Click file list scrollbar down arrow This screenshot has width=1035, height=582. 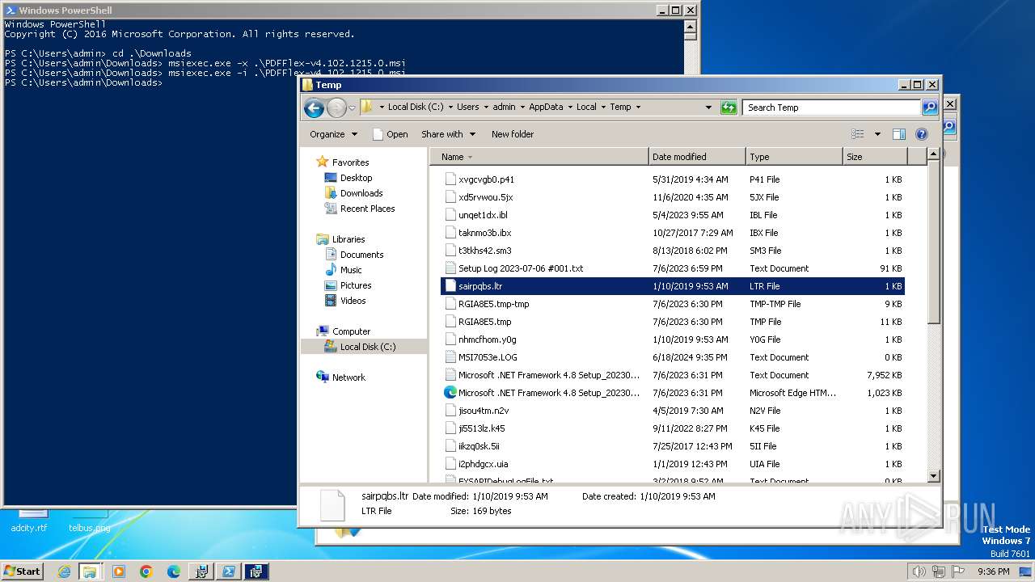pos(933,476)
